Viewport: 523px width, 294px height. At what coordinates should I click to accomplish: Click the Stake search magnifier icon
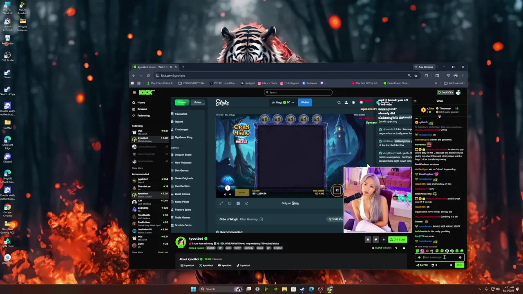point(339,102)
